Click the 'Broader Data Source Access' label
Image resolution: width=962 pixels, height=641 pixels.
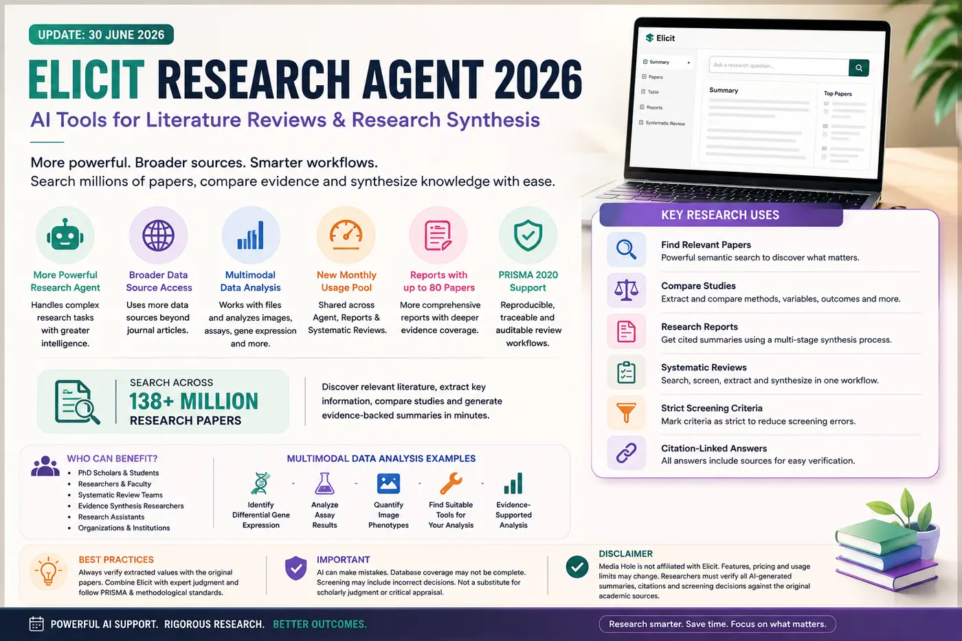(x=159, y=281)
